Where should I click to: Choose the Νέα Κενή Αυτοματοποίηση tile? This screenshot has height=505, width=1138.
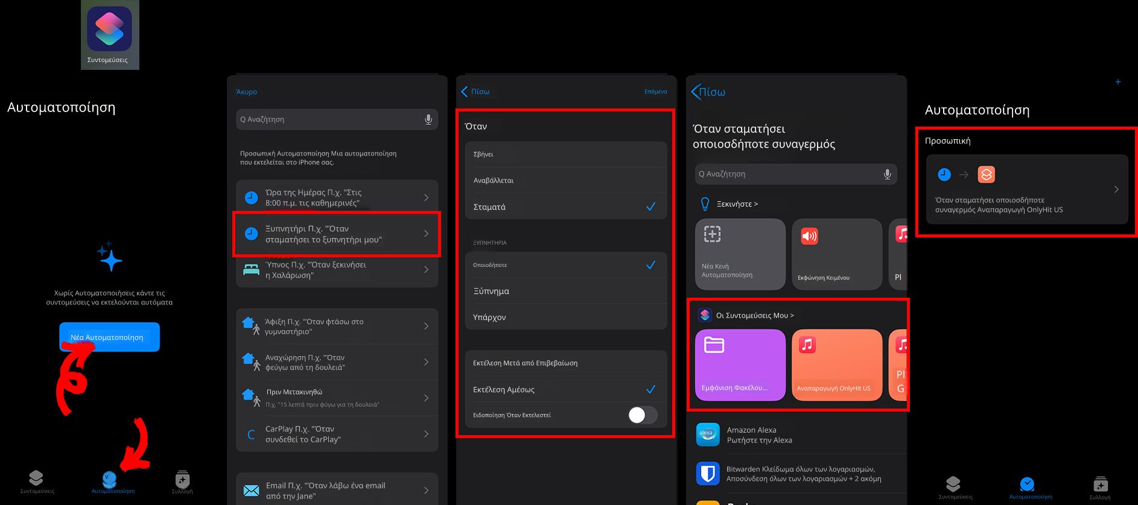pyautogui.click(x=740, y=254)
